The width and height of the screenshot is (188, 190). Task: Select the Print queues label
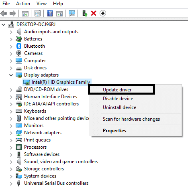(x=37, y=140)
